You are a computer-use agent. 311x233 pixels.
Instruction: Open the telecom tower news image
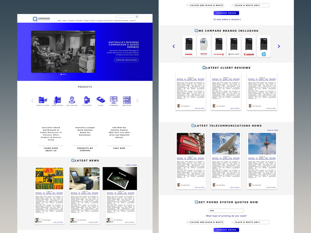click(x=262, y=144)
